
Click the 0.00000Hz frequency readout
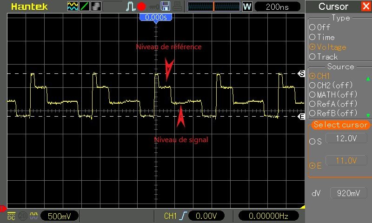(x=268, y=216)
